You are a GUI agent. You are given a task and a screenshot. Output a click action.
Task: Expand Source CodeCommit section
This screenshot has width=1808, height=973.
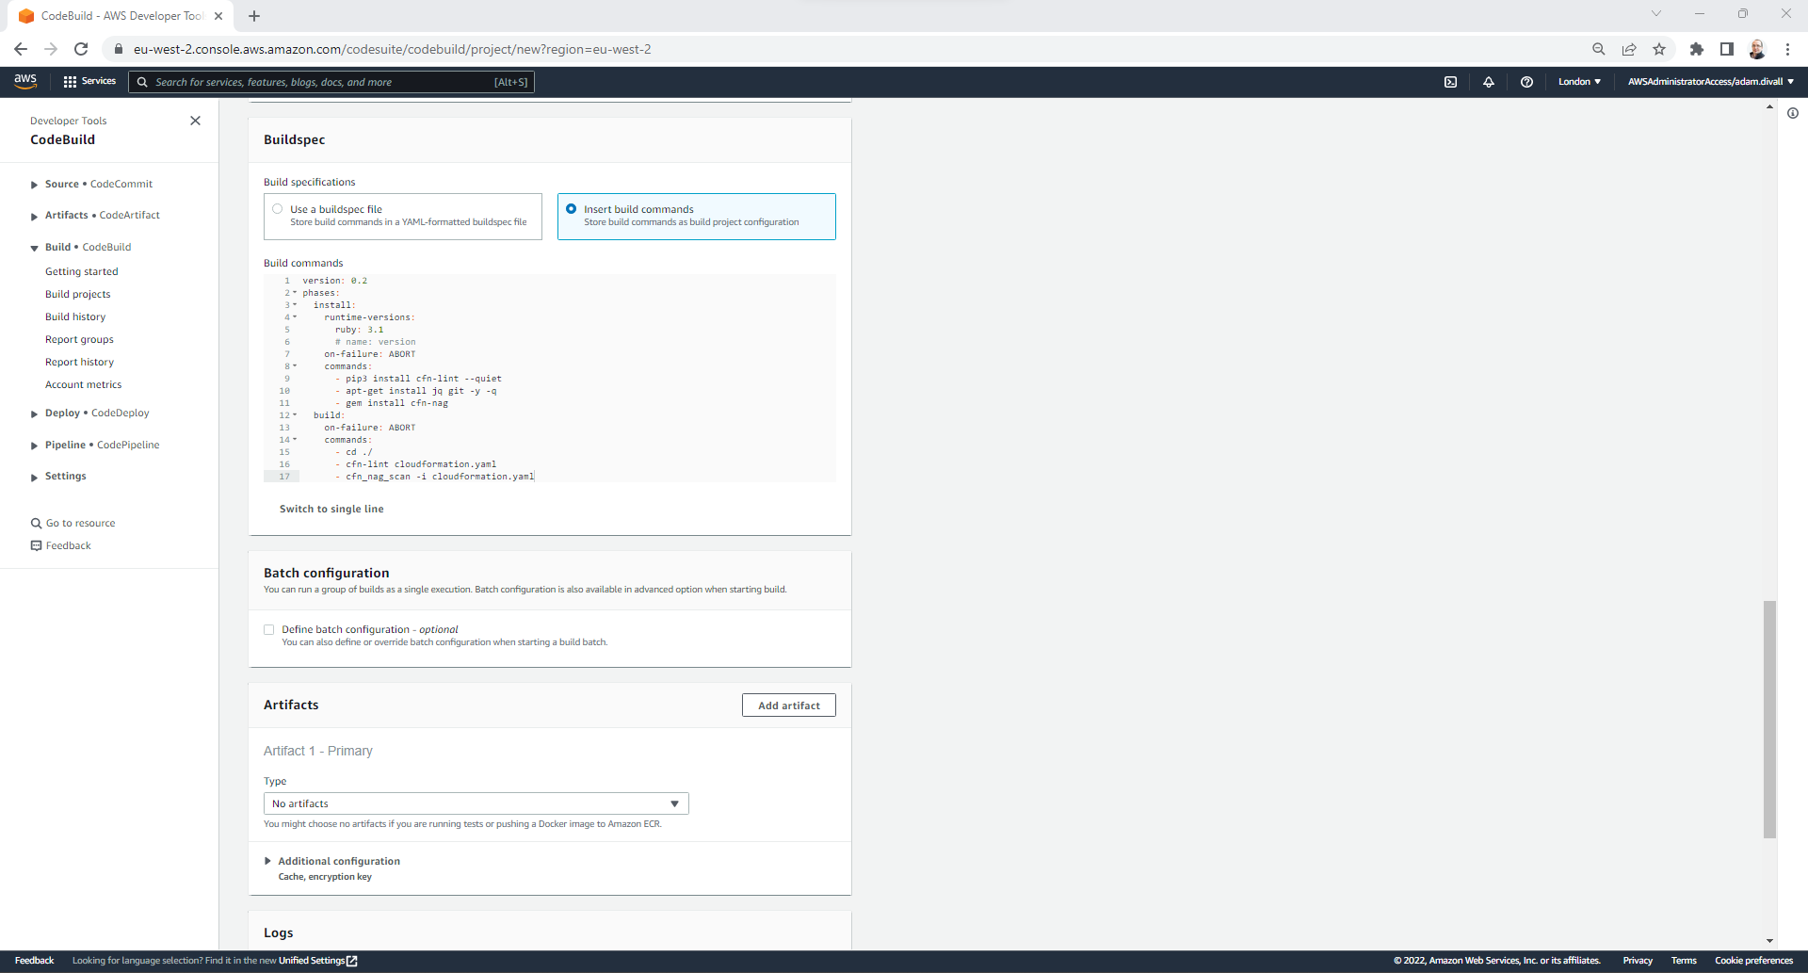point(35,185)
